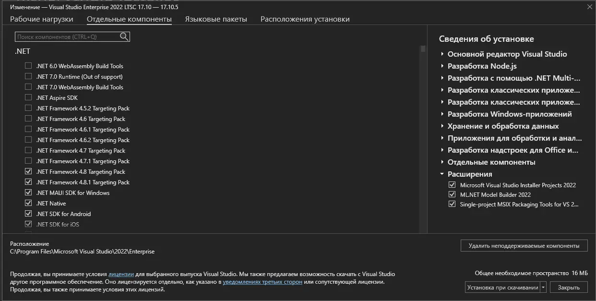Screen dimensions: 596x301
Task: Uncheck ML.NET Model Builder 2022 extension
Action: (x=452, y=194)
